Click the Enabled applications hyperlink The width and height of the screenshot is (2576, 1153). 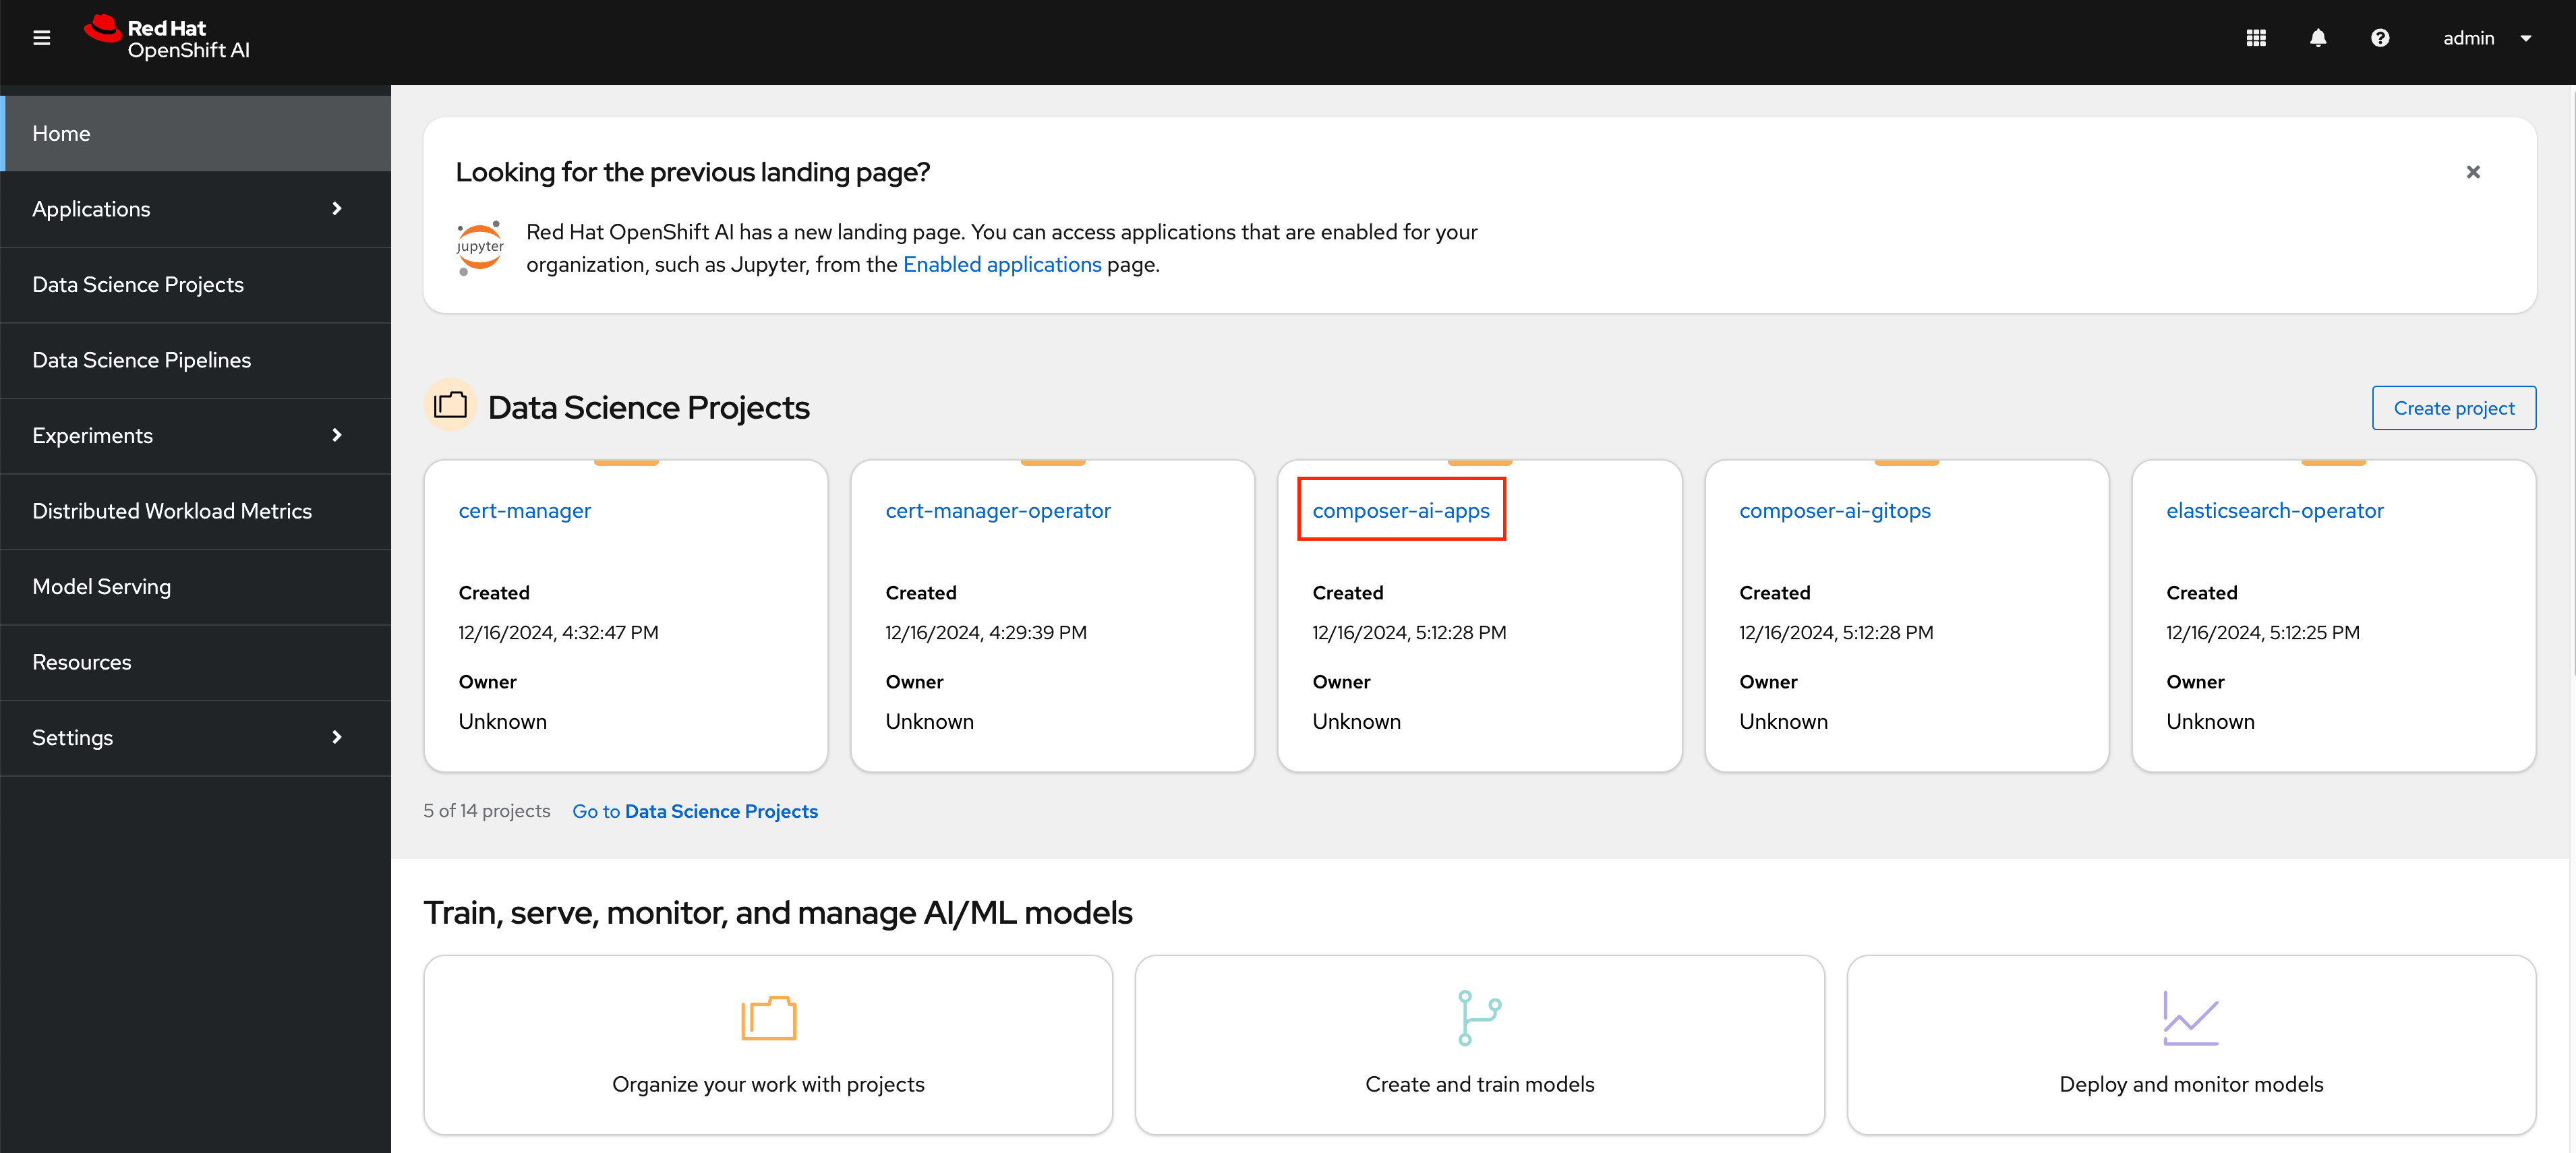point(999,263)
